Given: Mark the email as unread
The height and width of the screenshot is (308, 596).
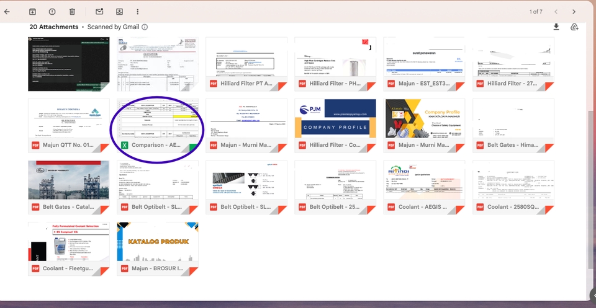Looking at the screenshot, I should coord(99,12).
